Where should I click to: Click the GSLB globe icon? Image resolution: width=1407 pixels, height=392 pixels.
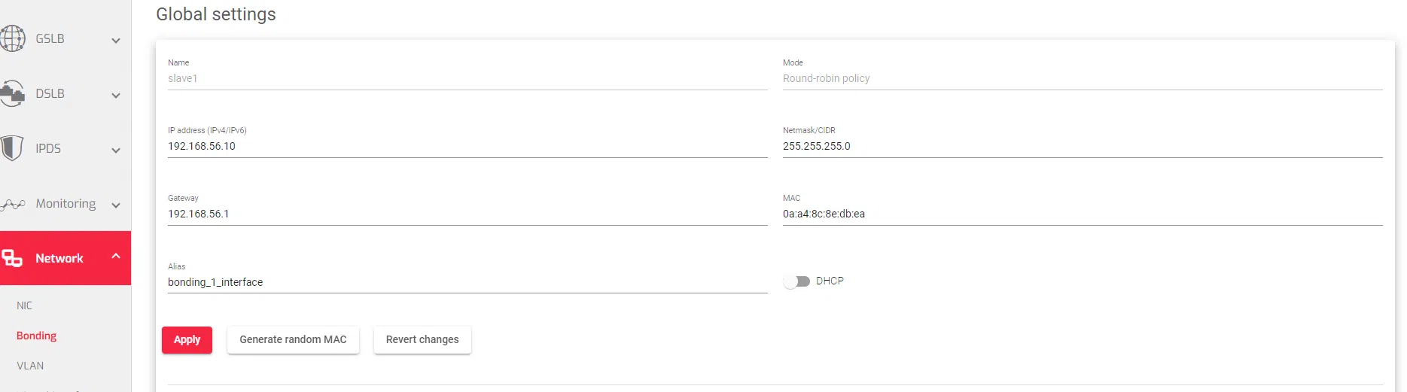(12, 38)
